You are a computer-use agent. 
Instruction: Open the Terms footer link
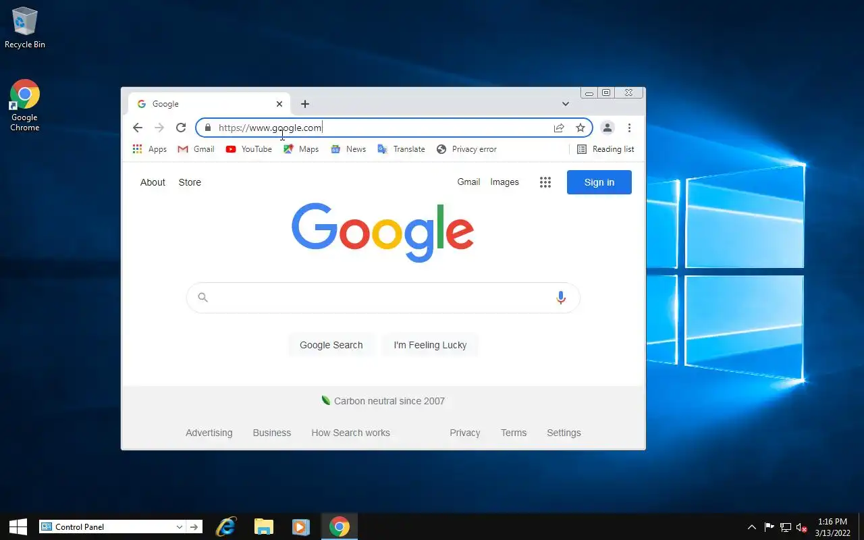click(514, 433)
